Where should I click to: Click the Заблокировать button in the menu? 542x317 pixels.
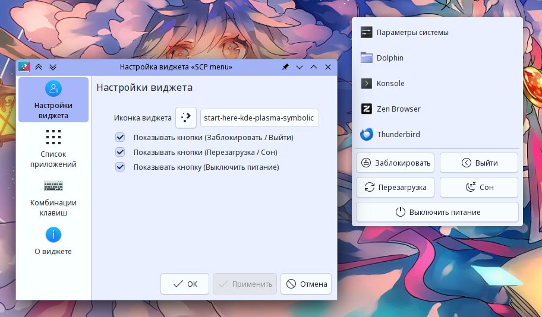point(395,163)
